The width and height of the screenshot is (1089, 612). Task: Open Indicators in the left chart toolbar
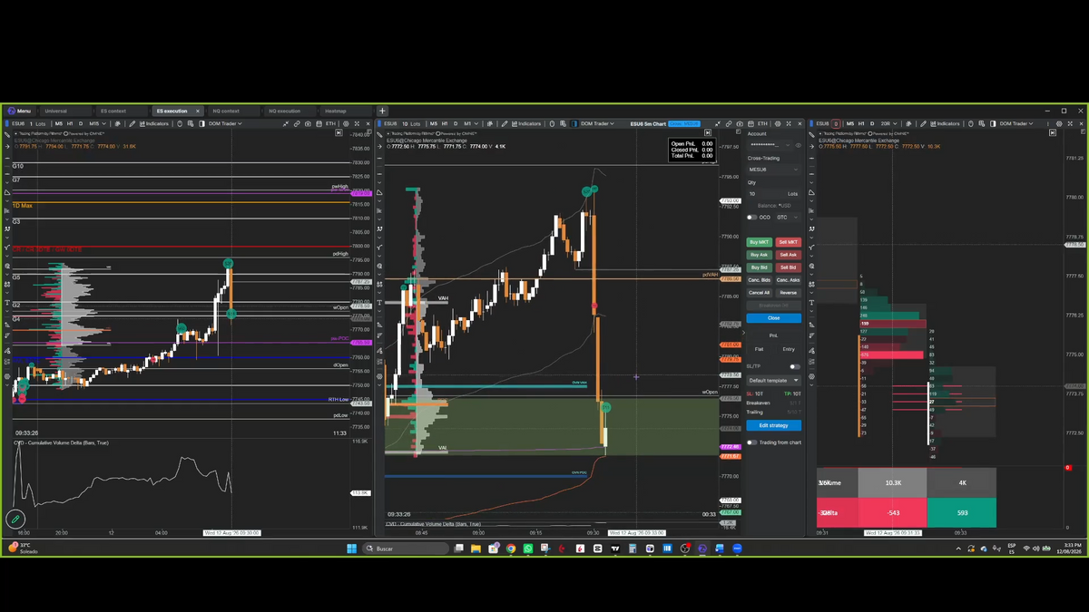pyautogui.click(x=153, y=123)
